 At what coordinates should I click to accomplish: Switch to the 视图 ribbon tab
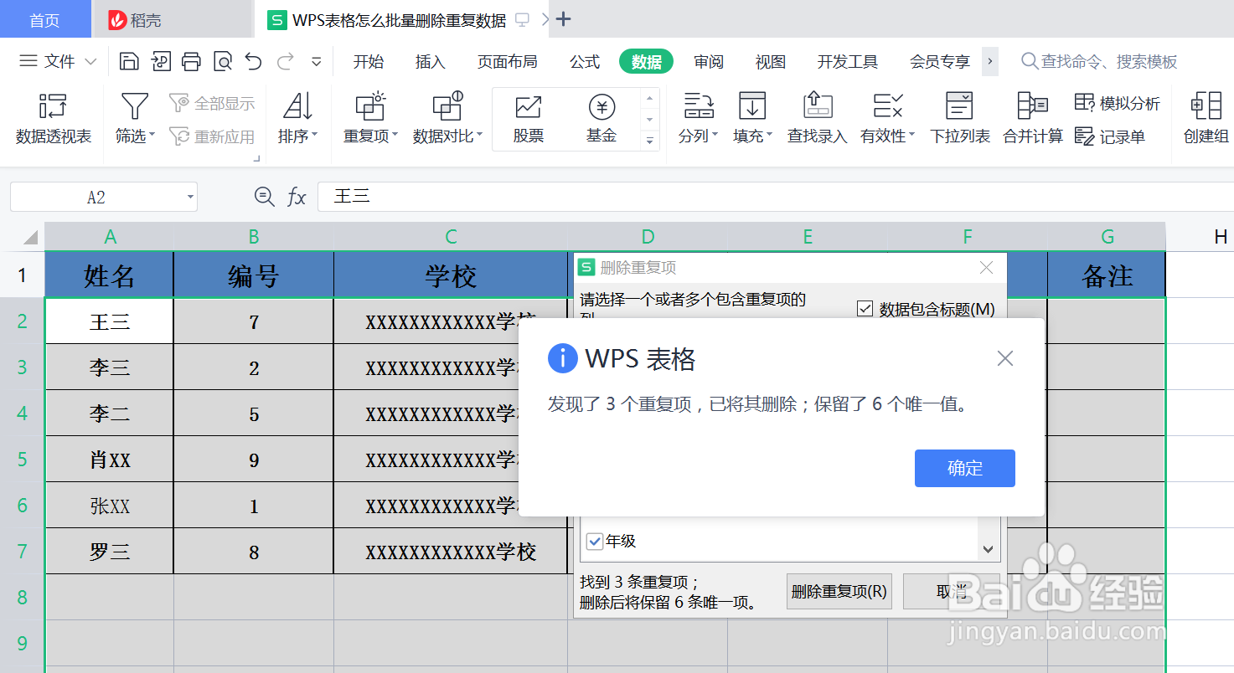(x=770, y=61)
